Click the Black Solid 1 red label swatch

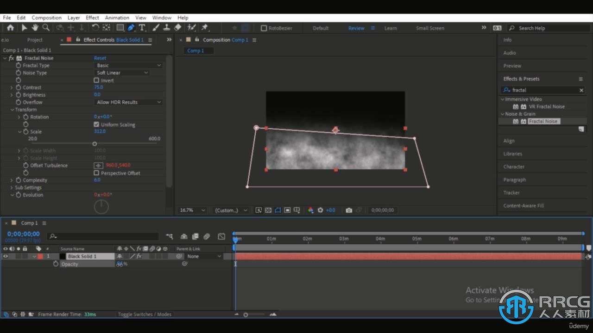40,256
